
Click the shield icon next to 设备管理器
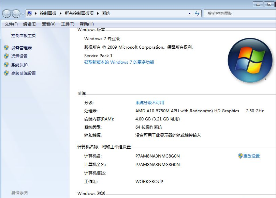[6, 48]
